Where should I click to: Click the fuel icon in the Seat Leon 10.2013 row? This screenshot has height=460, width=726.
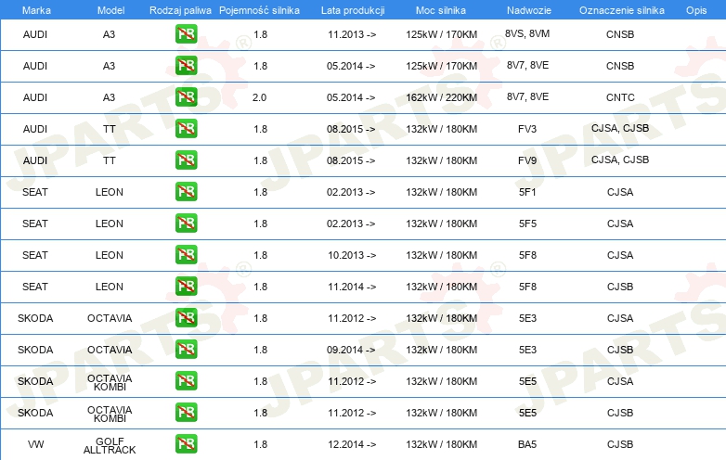coord(186,255)
